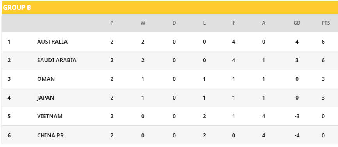Viewport: 338px width, 147px height.
Task: Select the A column header
Action: tap(263, 23)
